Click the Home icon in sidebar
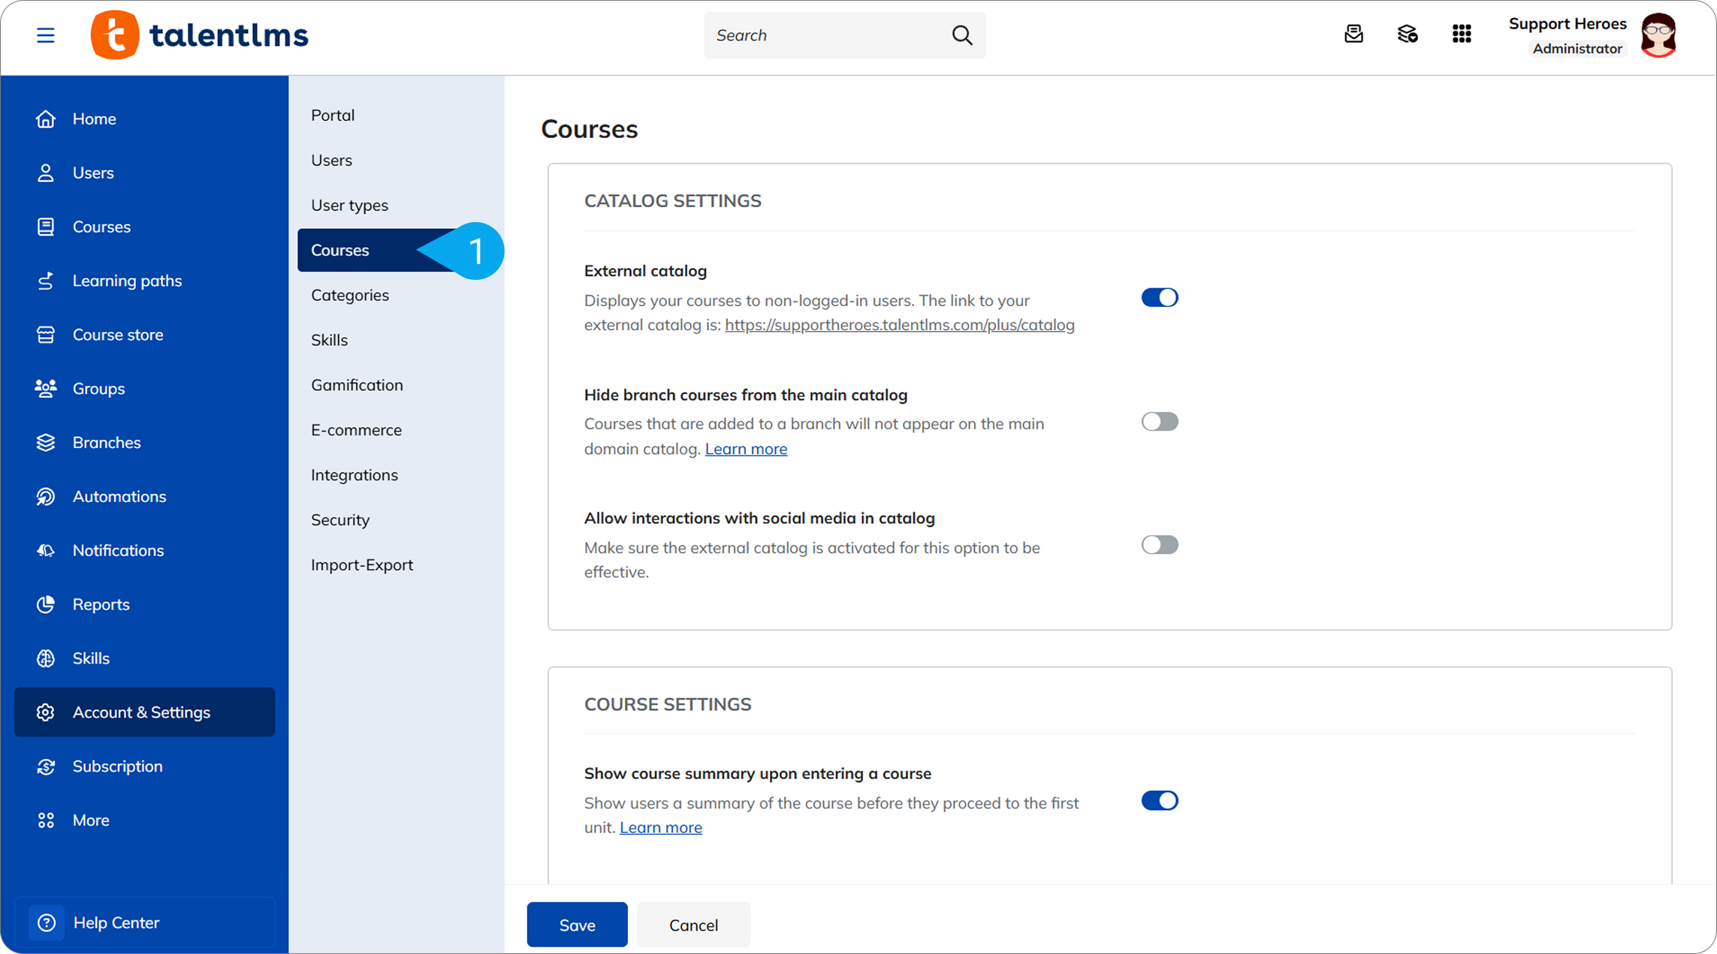 tap(46, 119)
